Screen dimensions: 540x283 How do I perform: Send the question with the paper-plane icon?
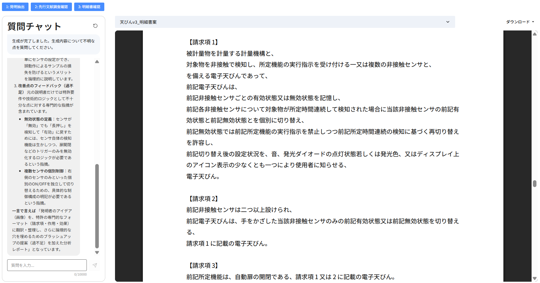pos(95,265)
